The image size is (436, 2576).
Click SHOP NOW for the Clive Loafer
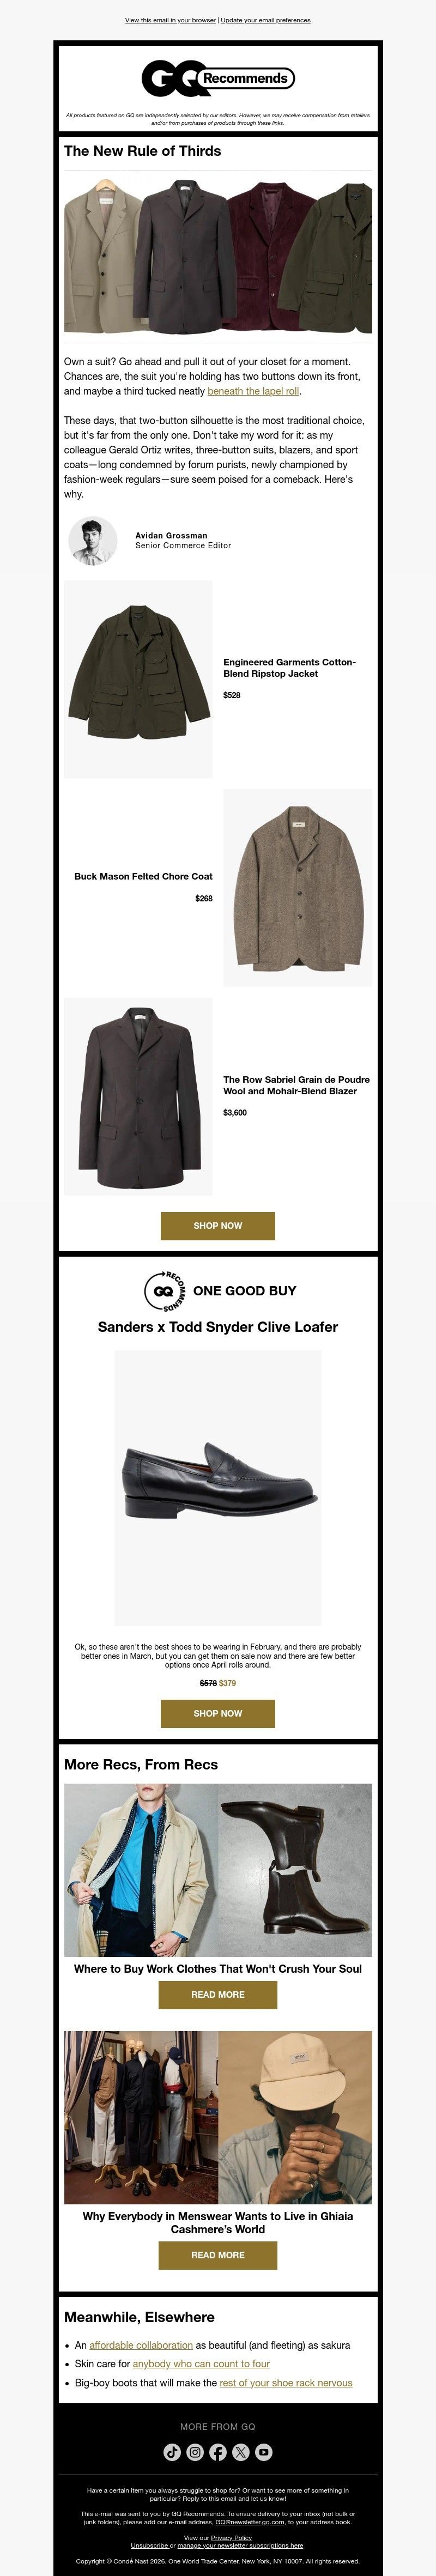click(x=218, y=1712)
